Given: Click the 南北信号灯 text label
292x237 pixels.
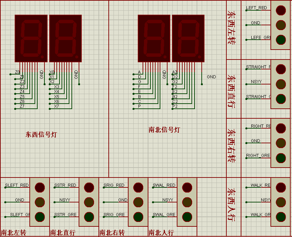Looking at the screenshot, I should [164, 130].
